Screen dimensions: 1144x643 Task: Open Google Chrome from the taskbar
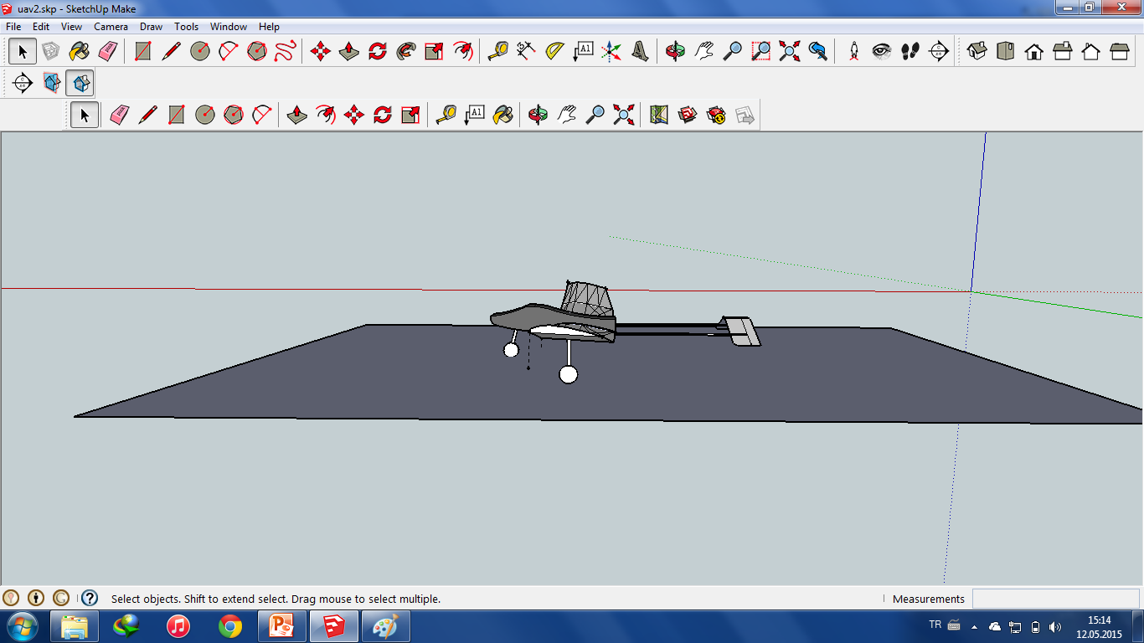(x=230, y=626)
